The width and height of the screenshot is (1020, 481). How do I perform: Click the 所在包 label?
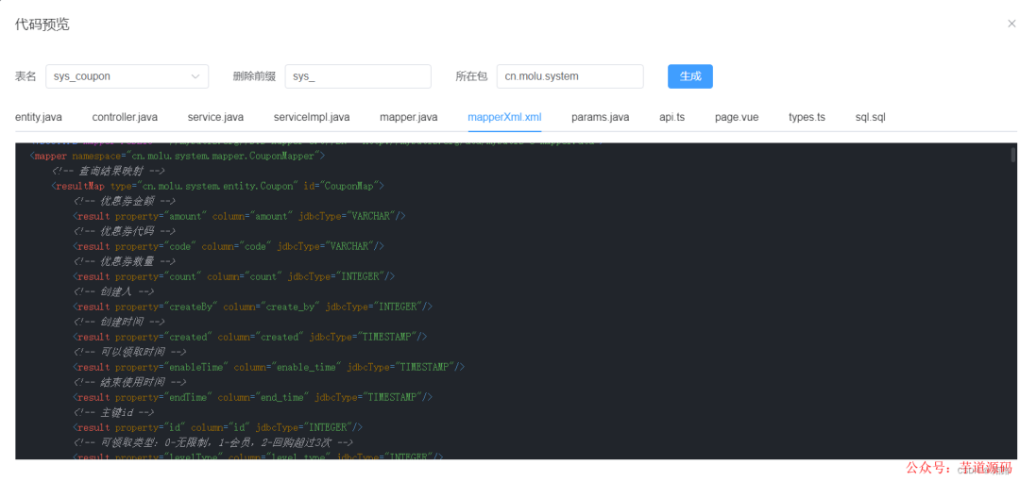pyautogui.click(x=471, y=76)
